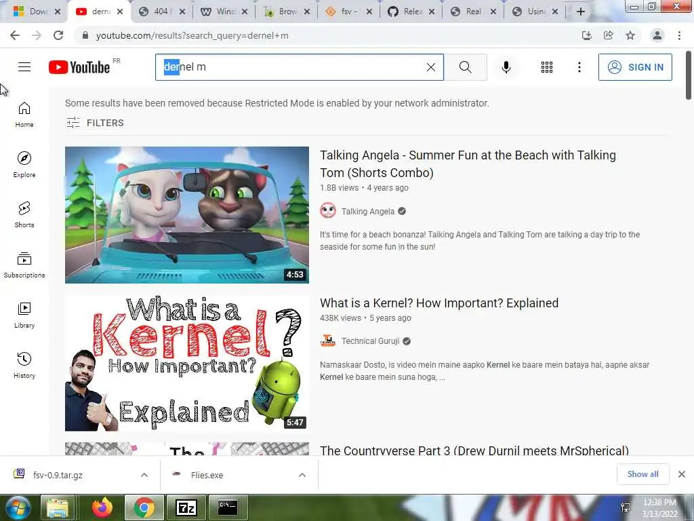Open Shorts in the sidebar

24,214
